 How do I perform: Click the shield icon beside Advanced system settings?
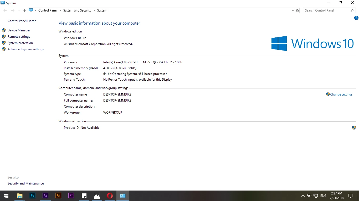pyautogui.click(x=4, y=49)
